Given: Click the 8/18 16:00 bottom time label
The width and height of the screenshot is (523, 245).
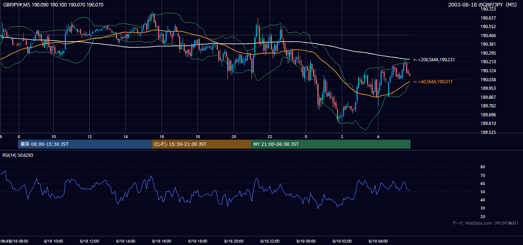Looking at the screenshot, I should click(x=162, y=241).
